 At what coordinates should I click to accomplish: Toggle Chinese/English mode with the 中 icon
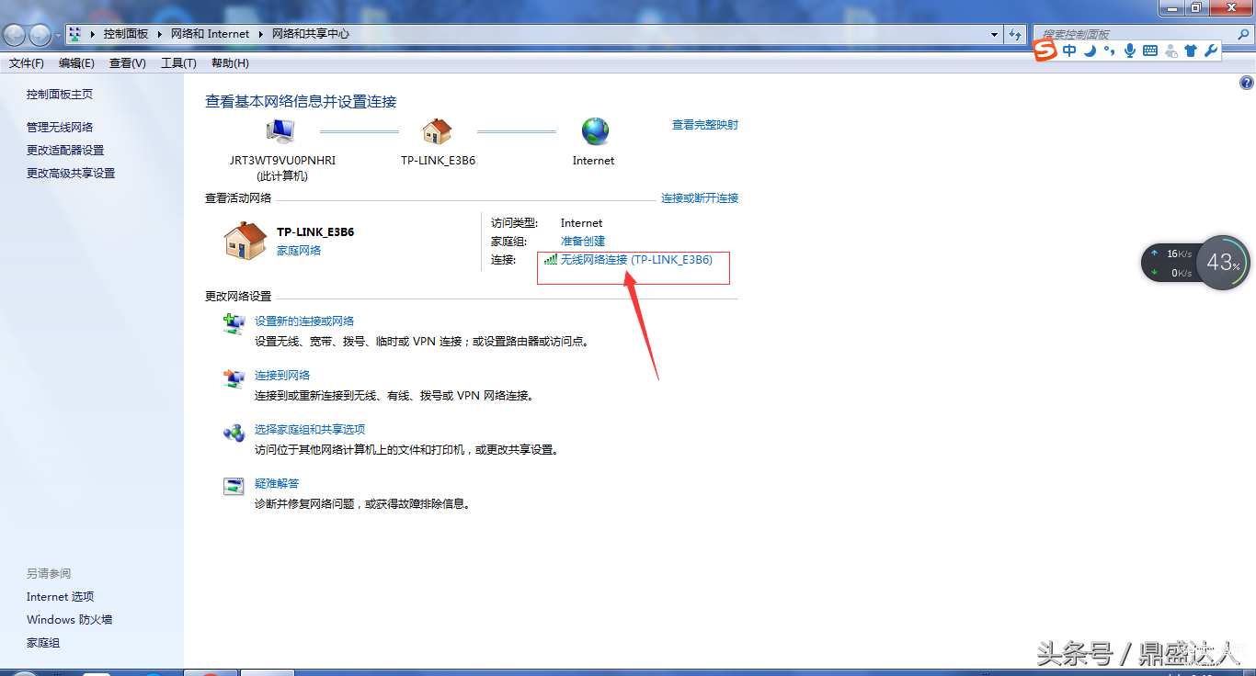click(1069, 51)
